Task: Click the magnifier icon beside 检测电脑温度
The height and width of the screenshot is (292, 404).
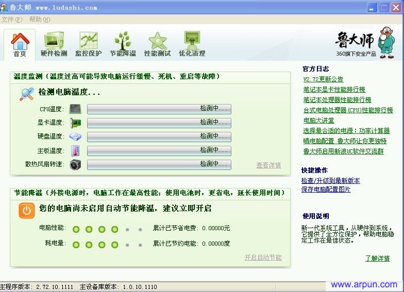Action: (27, 94)
